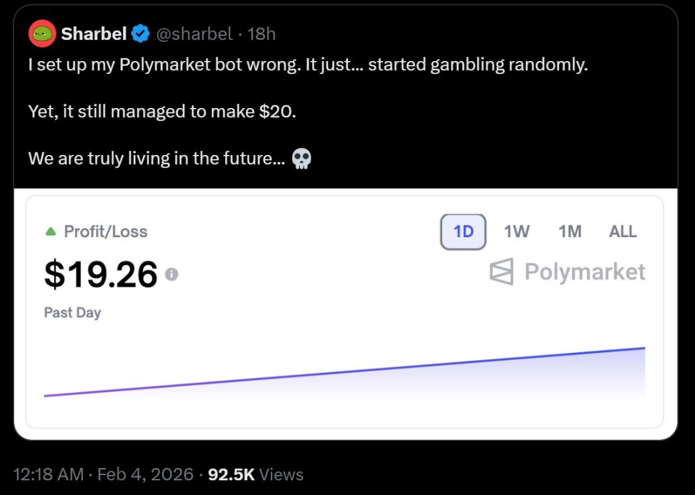
Task: Click the skull emoji in the tweet
Action: pyautogui.click(x=300, y=157)
